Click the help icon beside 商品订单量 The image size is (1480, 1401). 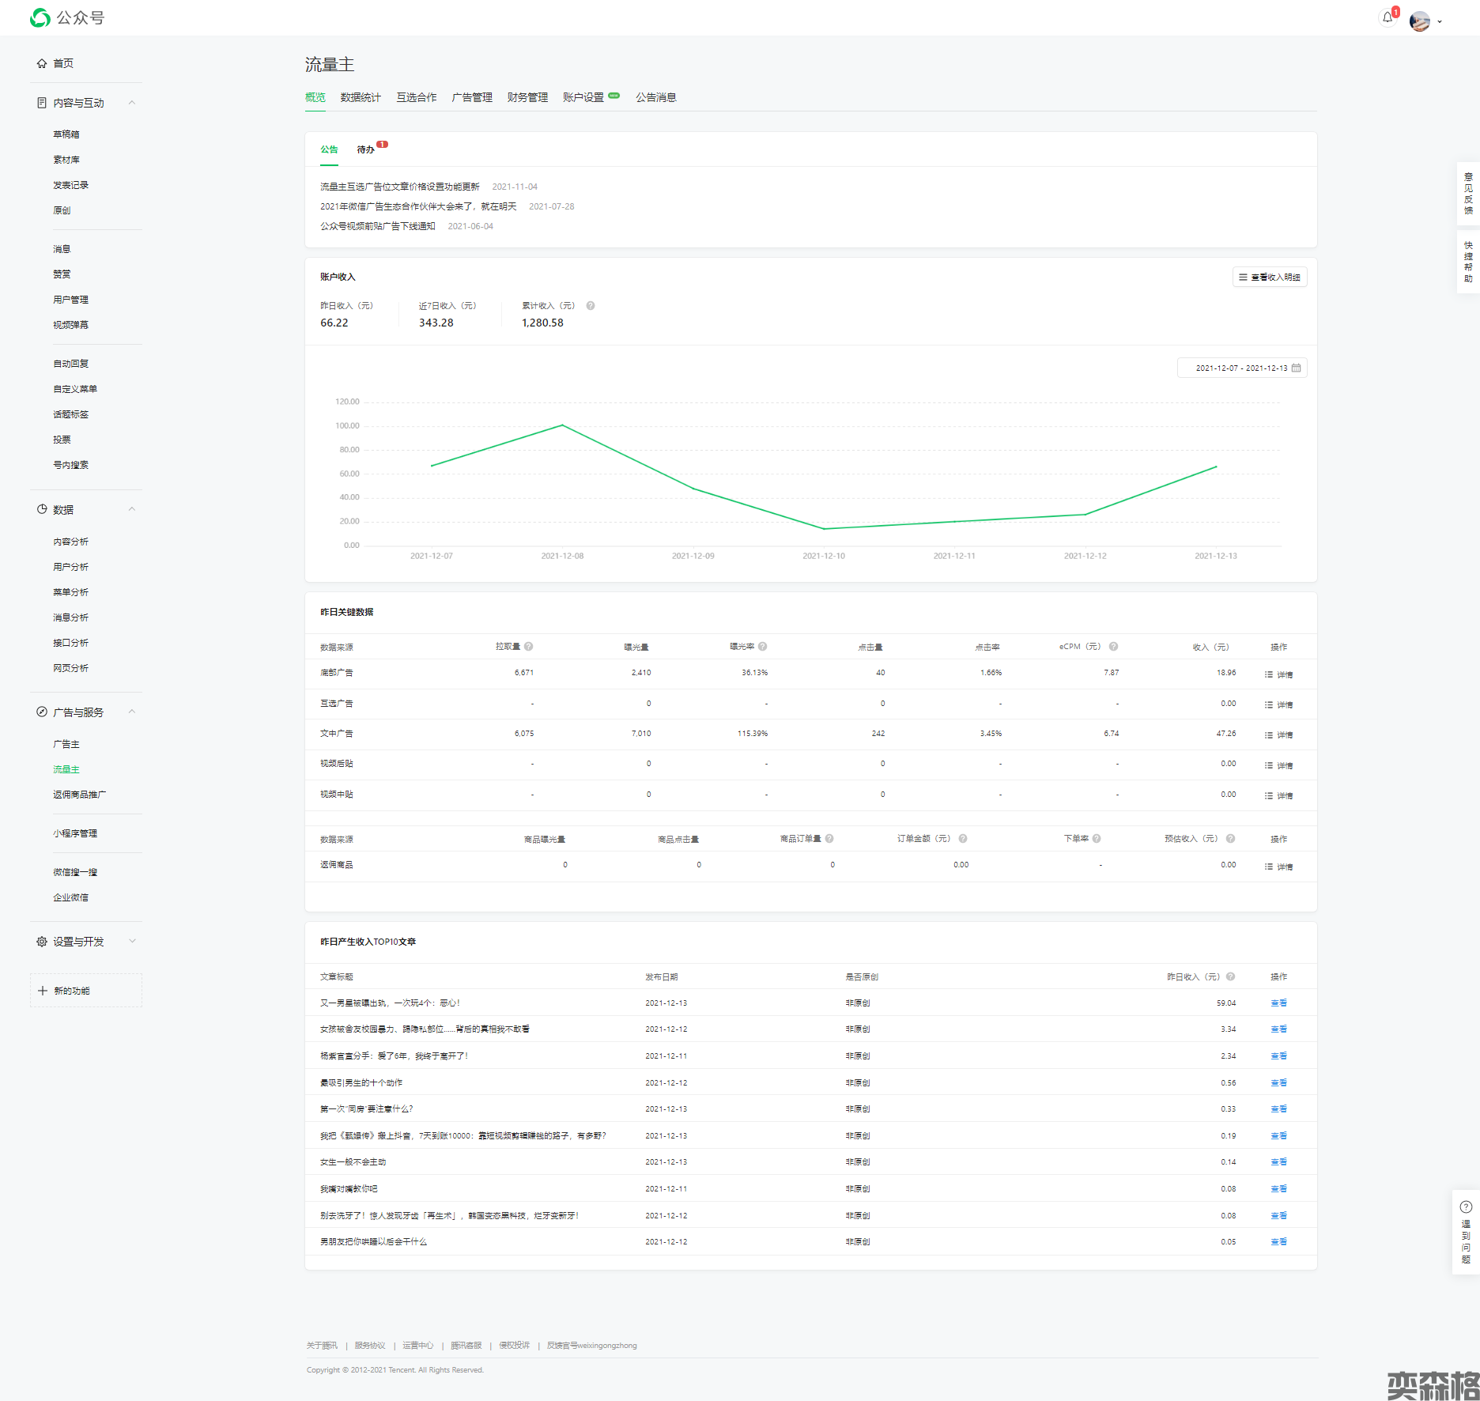pyautogui.click(x=829, y=839)
